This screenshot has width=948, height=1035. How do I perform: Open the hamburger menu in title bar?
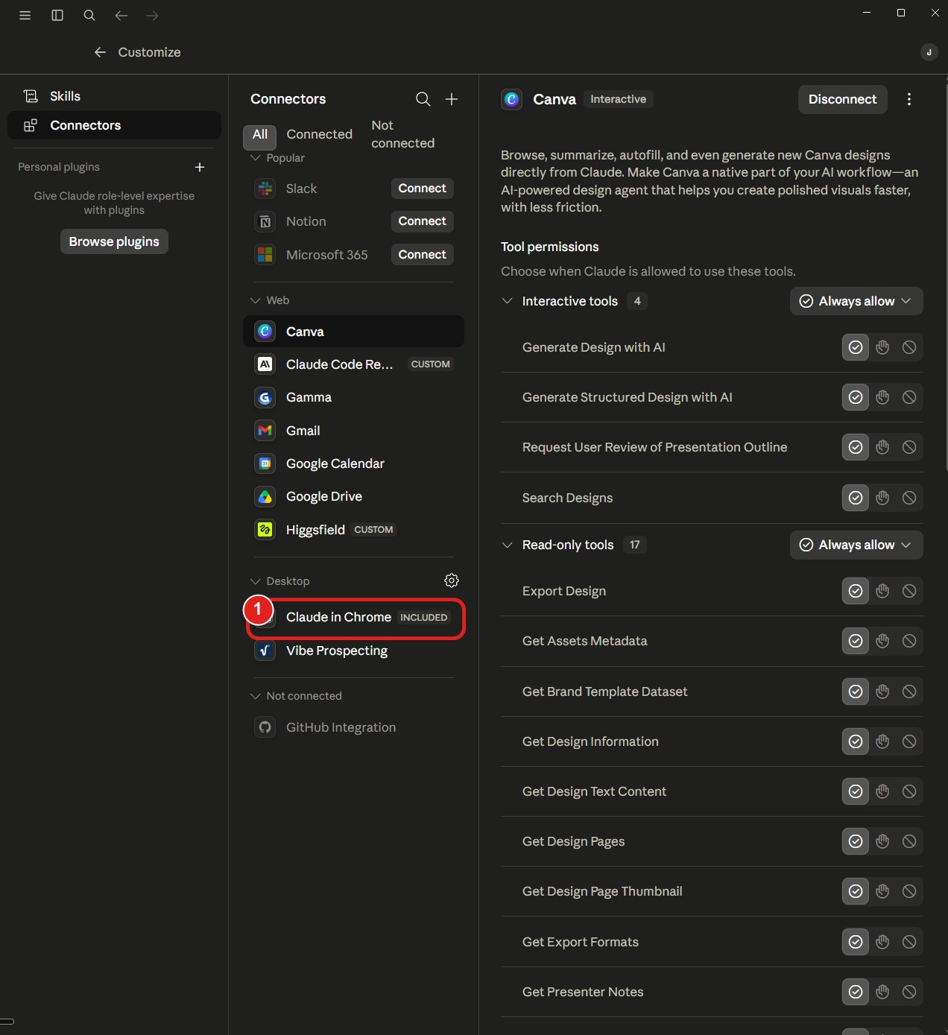(x=25, y=15)
